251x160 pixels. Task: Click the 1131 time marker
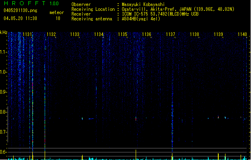[27, 34]
